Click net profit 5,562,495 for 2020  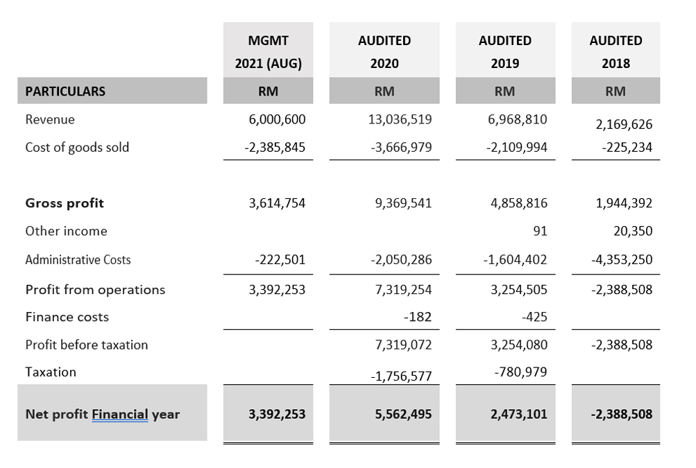point(400,414)
